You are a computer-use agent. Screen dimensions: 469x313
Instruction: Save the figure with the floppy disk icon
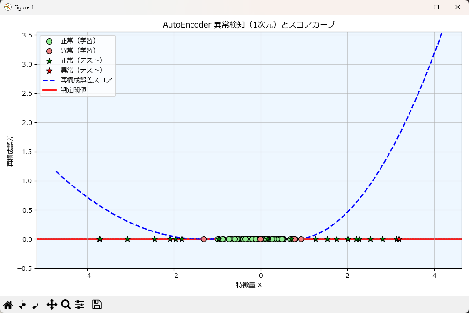[x=97, y=305]
